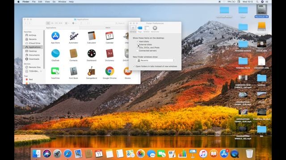Image resolution: width=286 pixels, height=160 pixels.
Task: Select Downloads in Finder sidebar
Action: 33,59
